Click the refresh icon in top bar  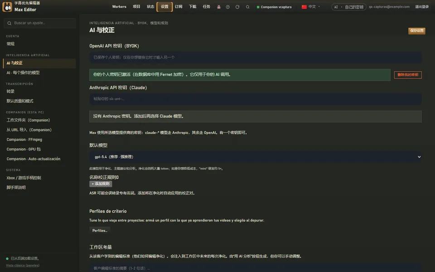tap(237, 7)
